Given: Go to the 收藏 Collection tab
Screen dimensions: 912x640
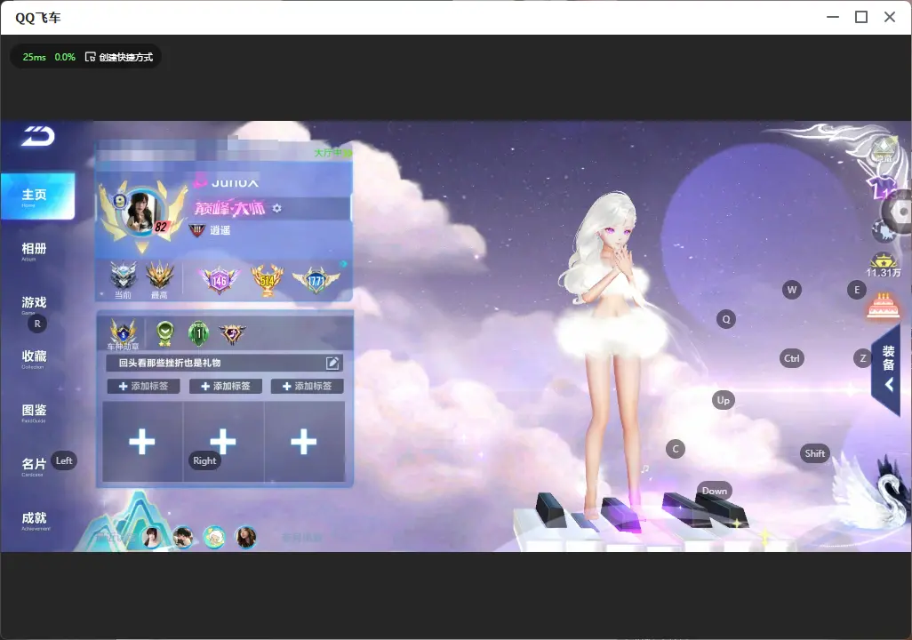Looking at the screenshot, I should click(34, 358).
